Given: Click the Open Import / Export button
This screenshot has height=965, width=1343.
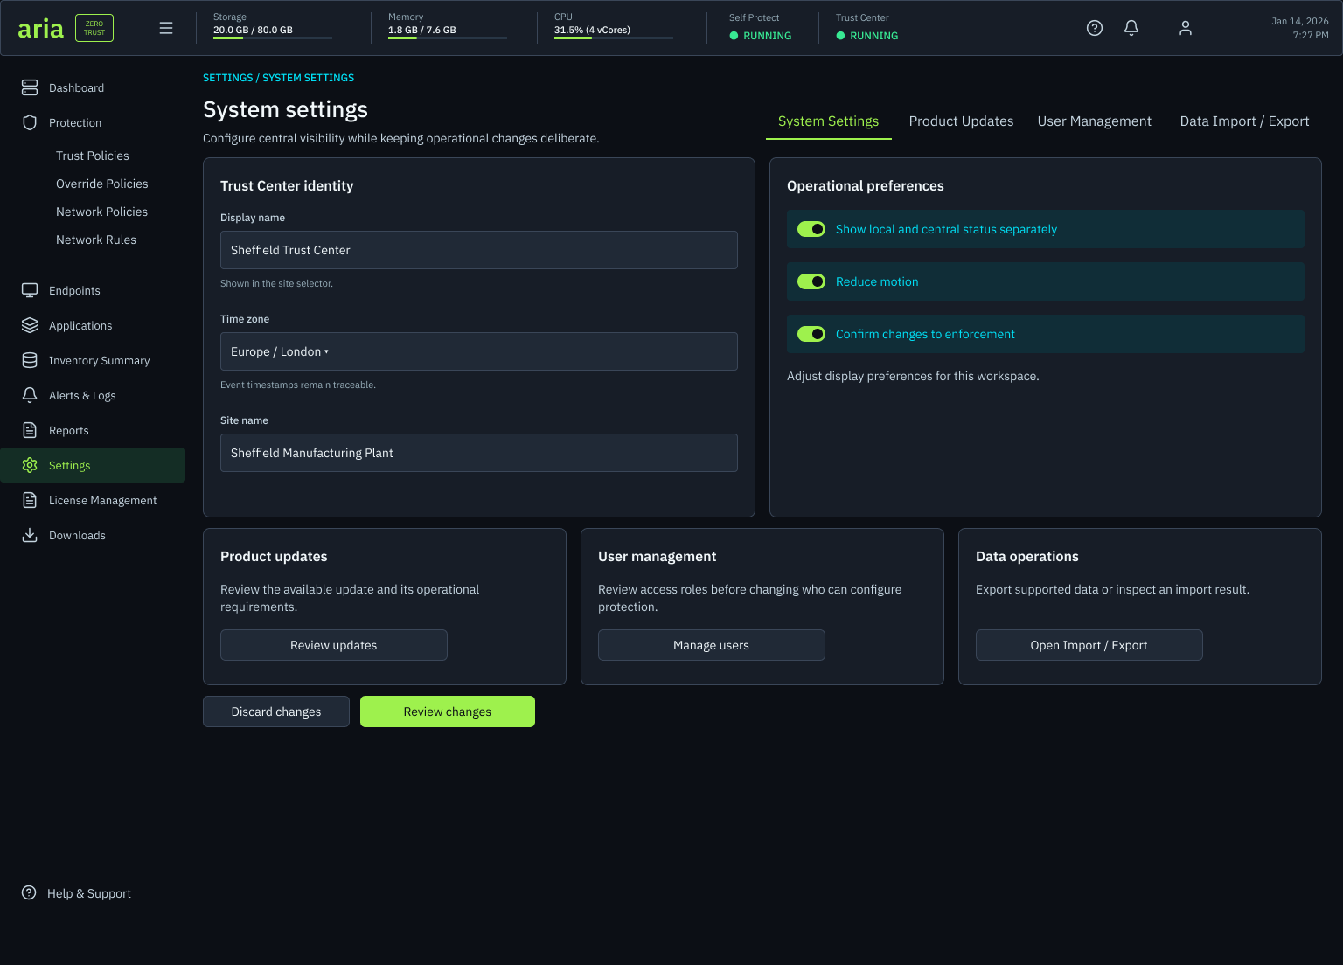Looking at the screenshot, I should pyautogui.click(x=1089, y=645).
